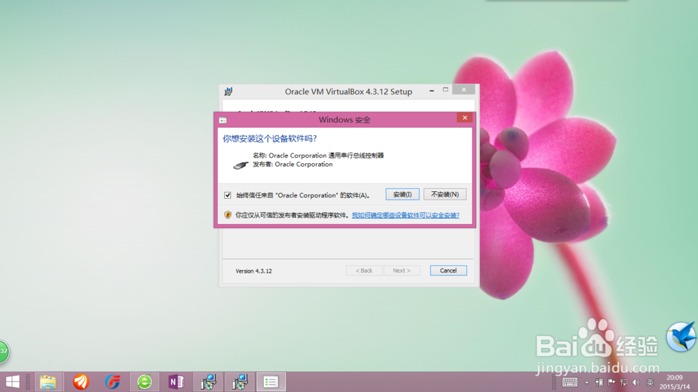Click the VirtualBox Setup title bar icon

(x=228, y=91)
